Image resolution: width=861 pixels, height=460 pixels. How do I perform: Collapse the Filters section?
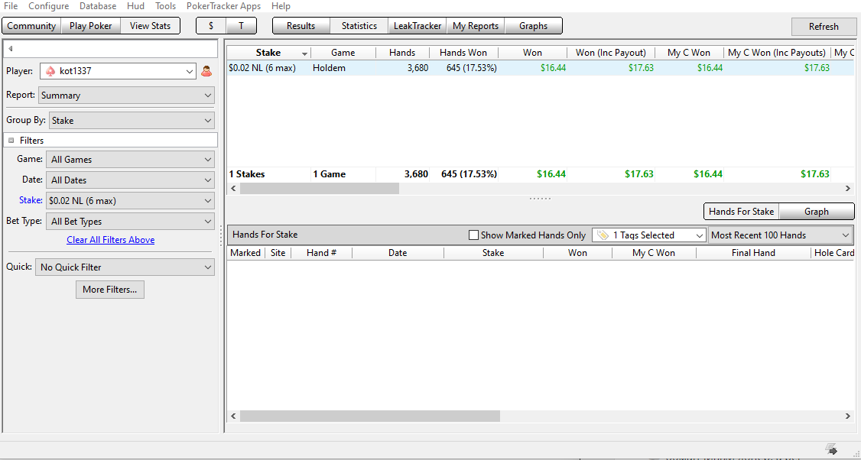pos(11,141)
